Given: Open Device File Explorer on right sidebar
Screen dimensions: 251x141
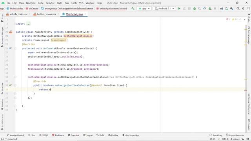Looking at the screenshot, I should 249,104.
